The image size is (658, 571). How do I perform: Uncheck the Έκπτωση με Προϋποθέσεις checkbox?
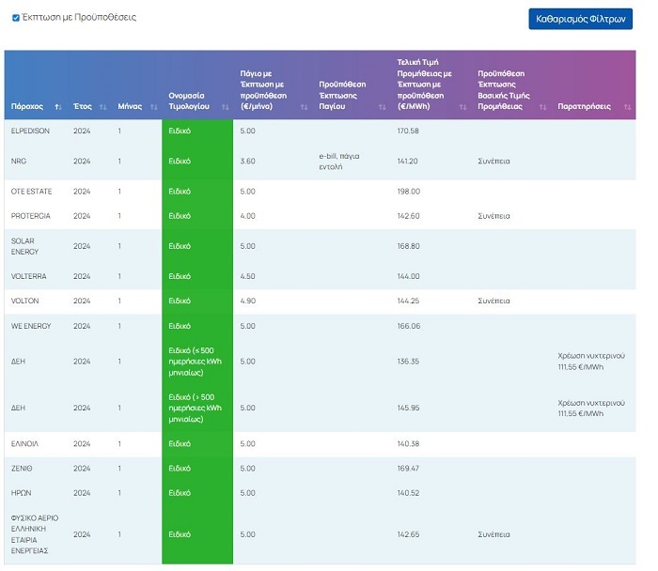coord(16,17)
